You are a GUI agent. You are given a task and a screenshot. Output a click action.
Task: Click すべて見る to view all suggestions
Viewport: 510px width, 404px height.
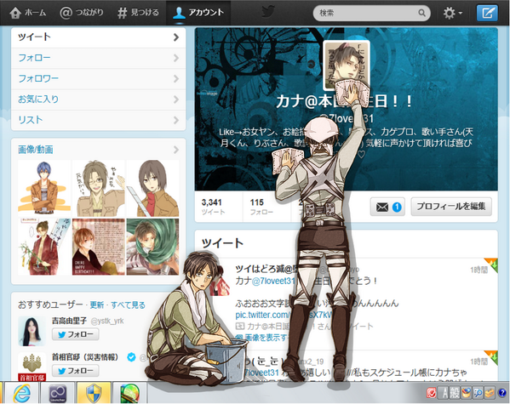128,304
